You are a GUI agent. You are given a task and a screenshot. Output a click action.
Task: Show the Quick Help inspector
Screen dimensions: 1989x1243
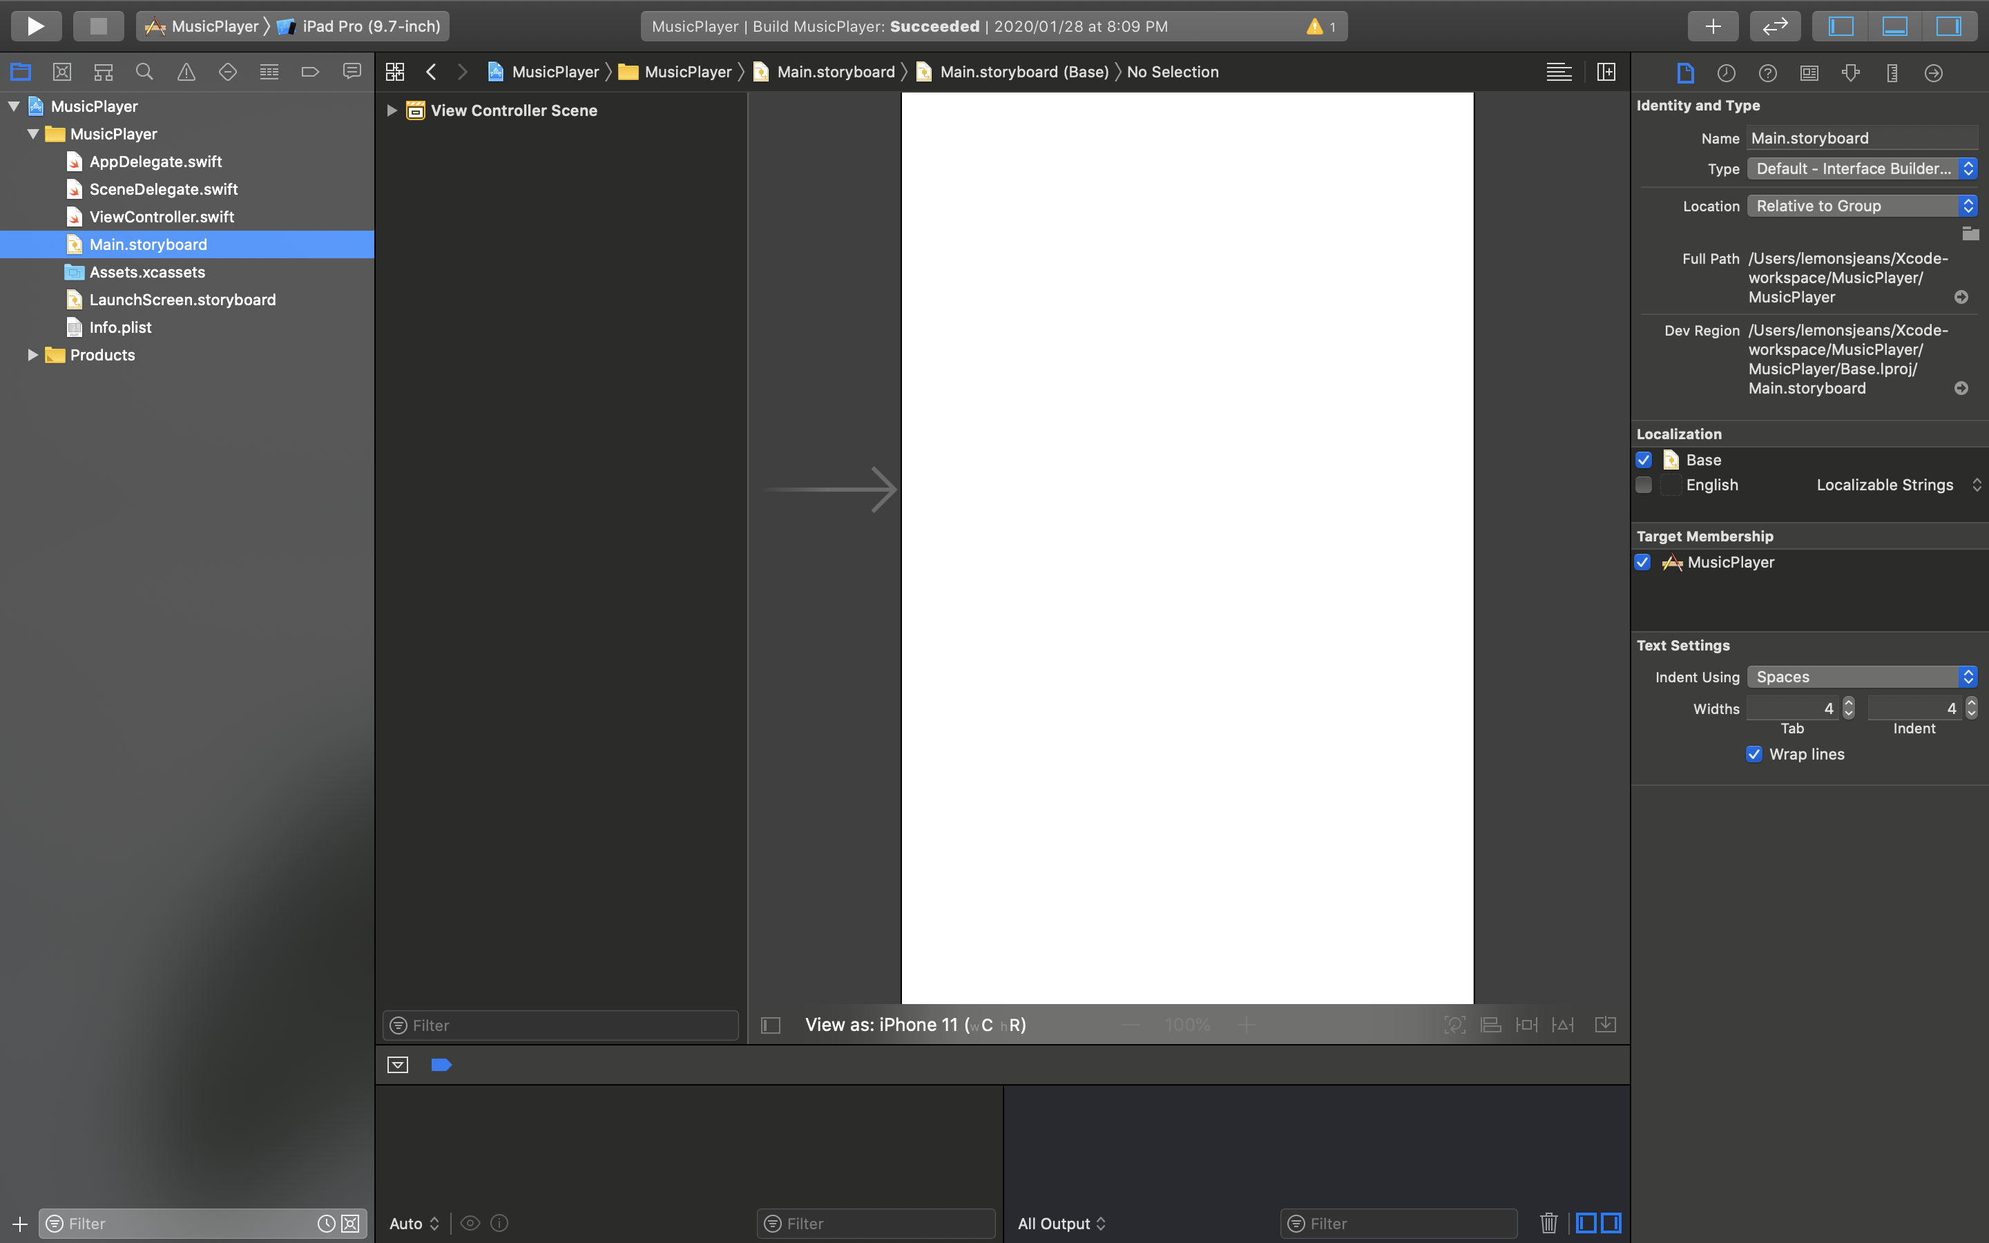[x=1767, y=73]
